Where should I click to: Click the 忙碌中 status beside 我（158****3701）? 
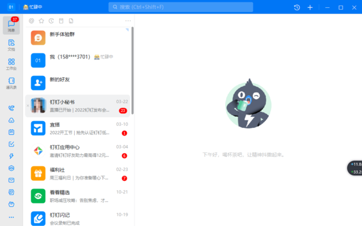point(104,57)
